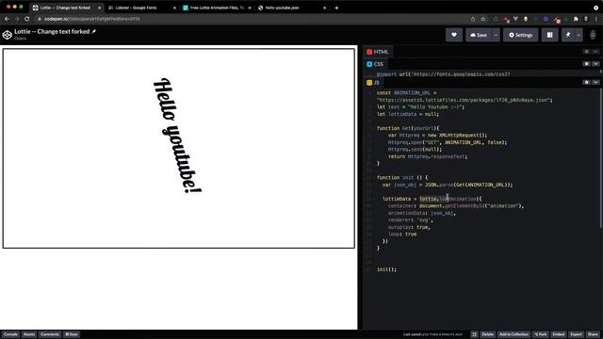The image size is (603, 339).
Task: Open pen Settings
Action: [x=521, y=35]
